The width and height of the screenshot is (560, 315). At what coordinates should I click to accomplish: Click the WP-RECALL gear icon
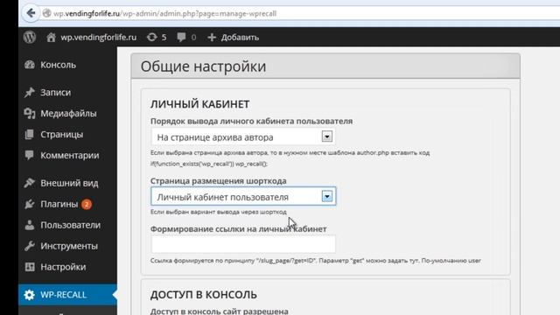coord(29,295)
